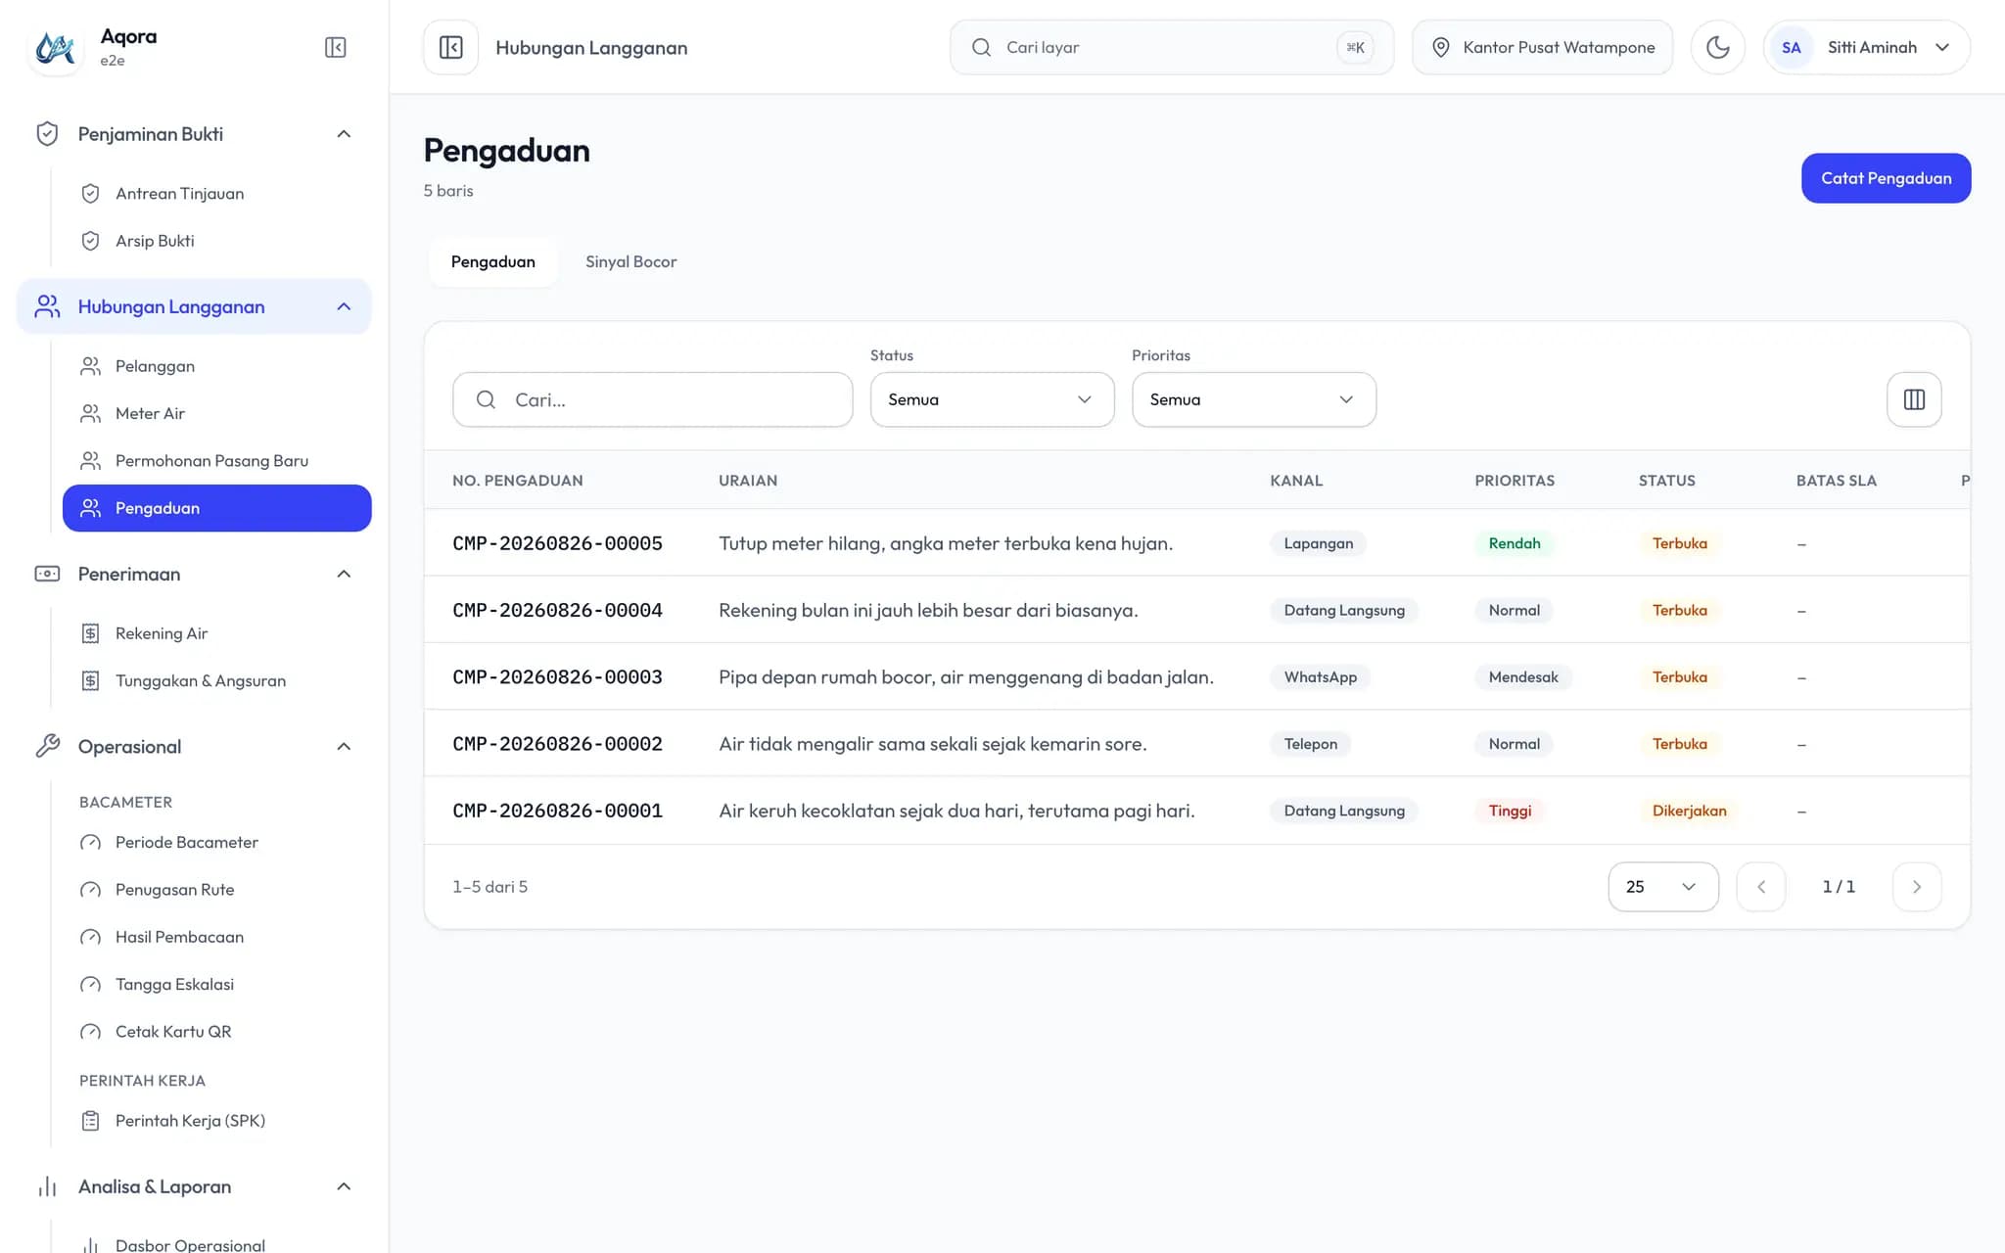Click the Dikerjakan status badge
The image size is (2005, 1253).
click(x=1689, y=811)
